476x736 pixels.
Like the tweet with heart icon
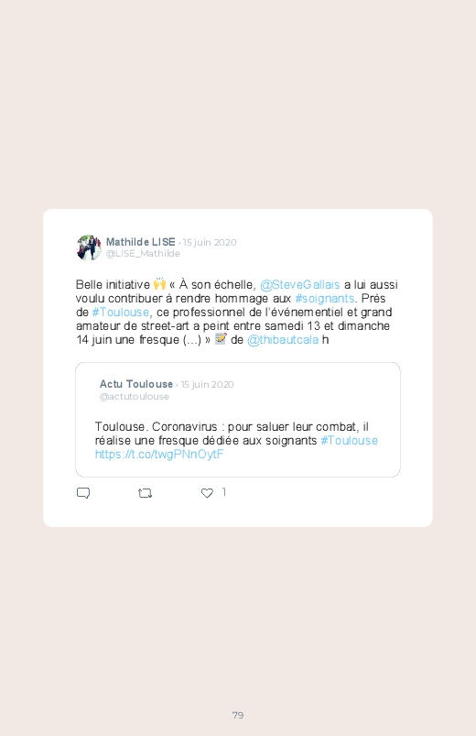click(207, 493)
